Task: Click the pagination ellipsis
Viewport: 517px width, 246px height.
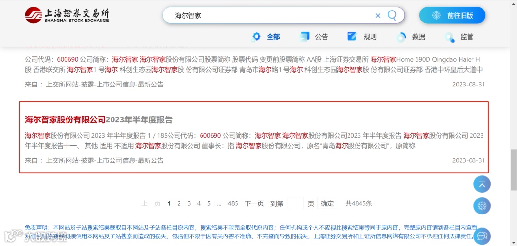Action: pos(219,204)
